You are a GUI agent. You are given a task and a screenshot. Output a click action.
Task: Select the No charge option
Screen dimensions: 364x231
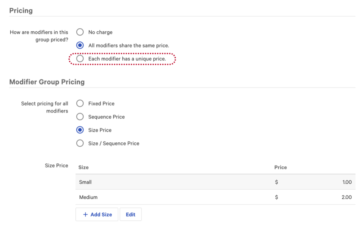point(80,32)
